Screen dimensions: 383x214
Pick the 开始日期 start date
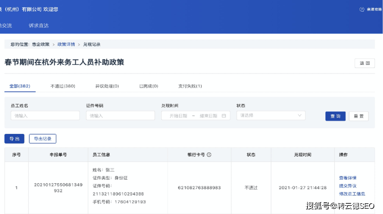coord(178,116)
